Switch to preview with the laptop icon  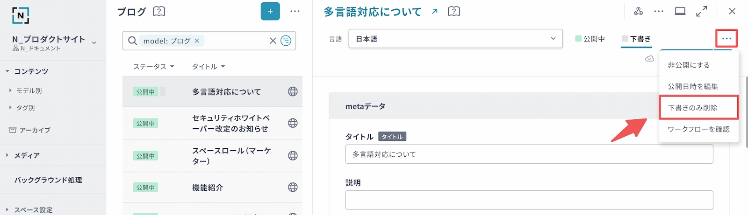pyautogui.click(x=680, y=11)
